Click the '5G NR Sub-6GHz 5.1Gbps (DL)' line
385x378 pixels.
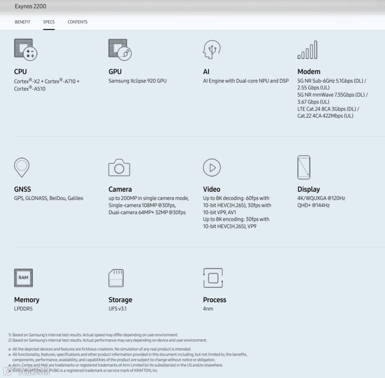332,81
